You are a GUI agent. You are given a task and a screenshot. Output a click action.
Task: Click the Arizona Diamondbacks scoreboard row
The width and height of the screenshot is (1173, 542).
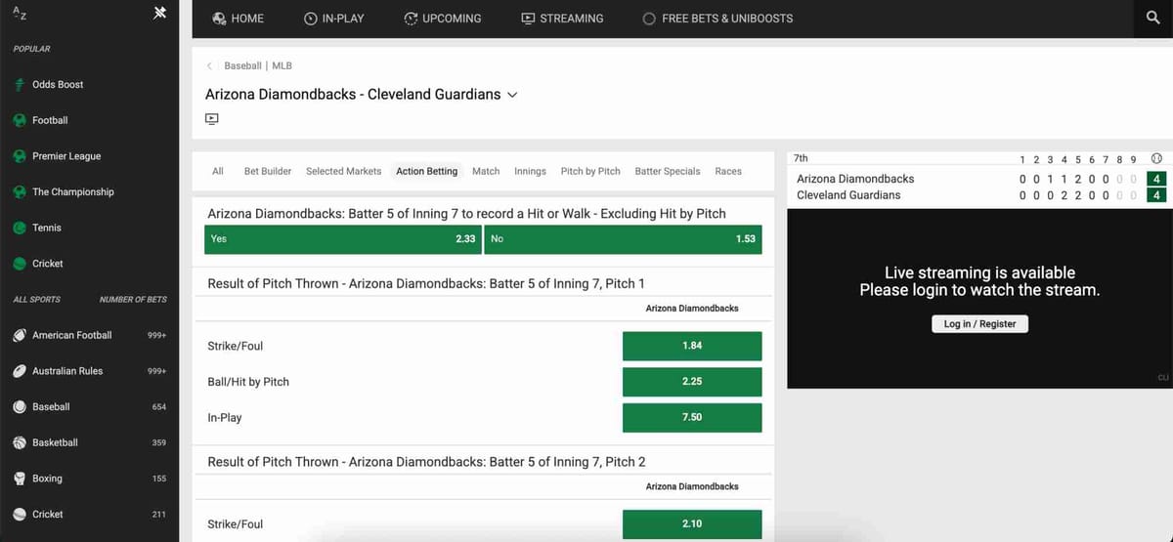[979, 179]
